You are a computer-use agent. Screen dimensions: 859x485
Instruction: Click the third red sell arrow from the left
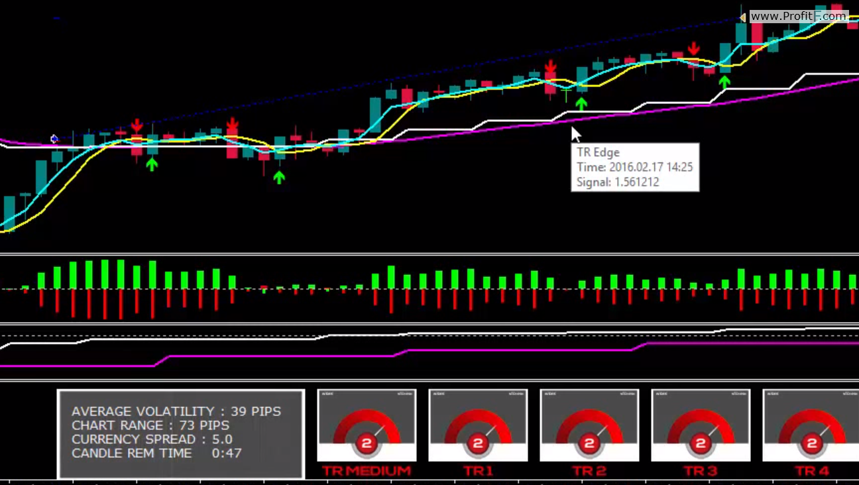[550, 66]
